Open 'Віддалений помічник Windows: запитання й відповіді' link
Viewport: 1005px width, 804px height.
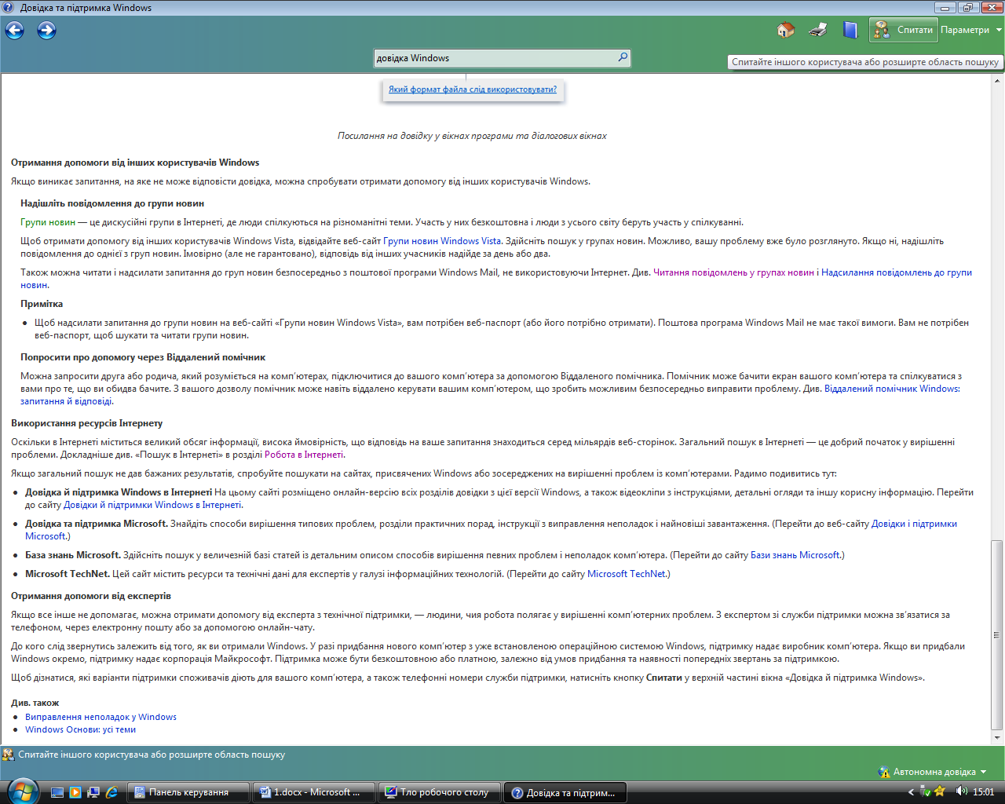coord(892,389)
